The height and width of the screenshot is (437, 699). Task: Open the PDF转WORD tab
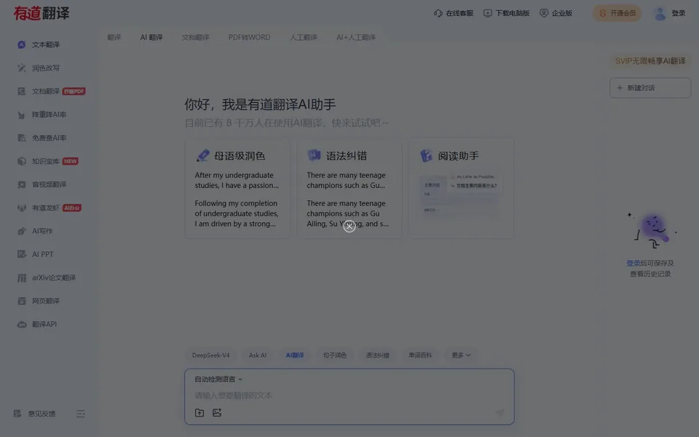tap(249, 37)
